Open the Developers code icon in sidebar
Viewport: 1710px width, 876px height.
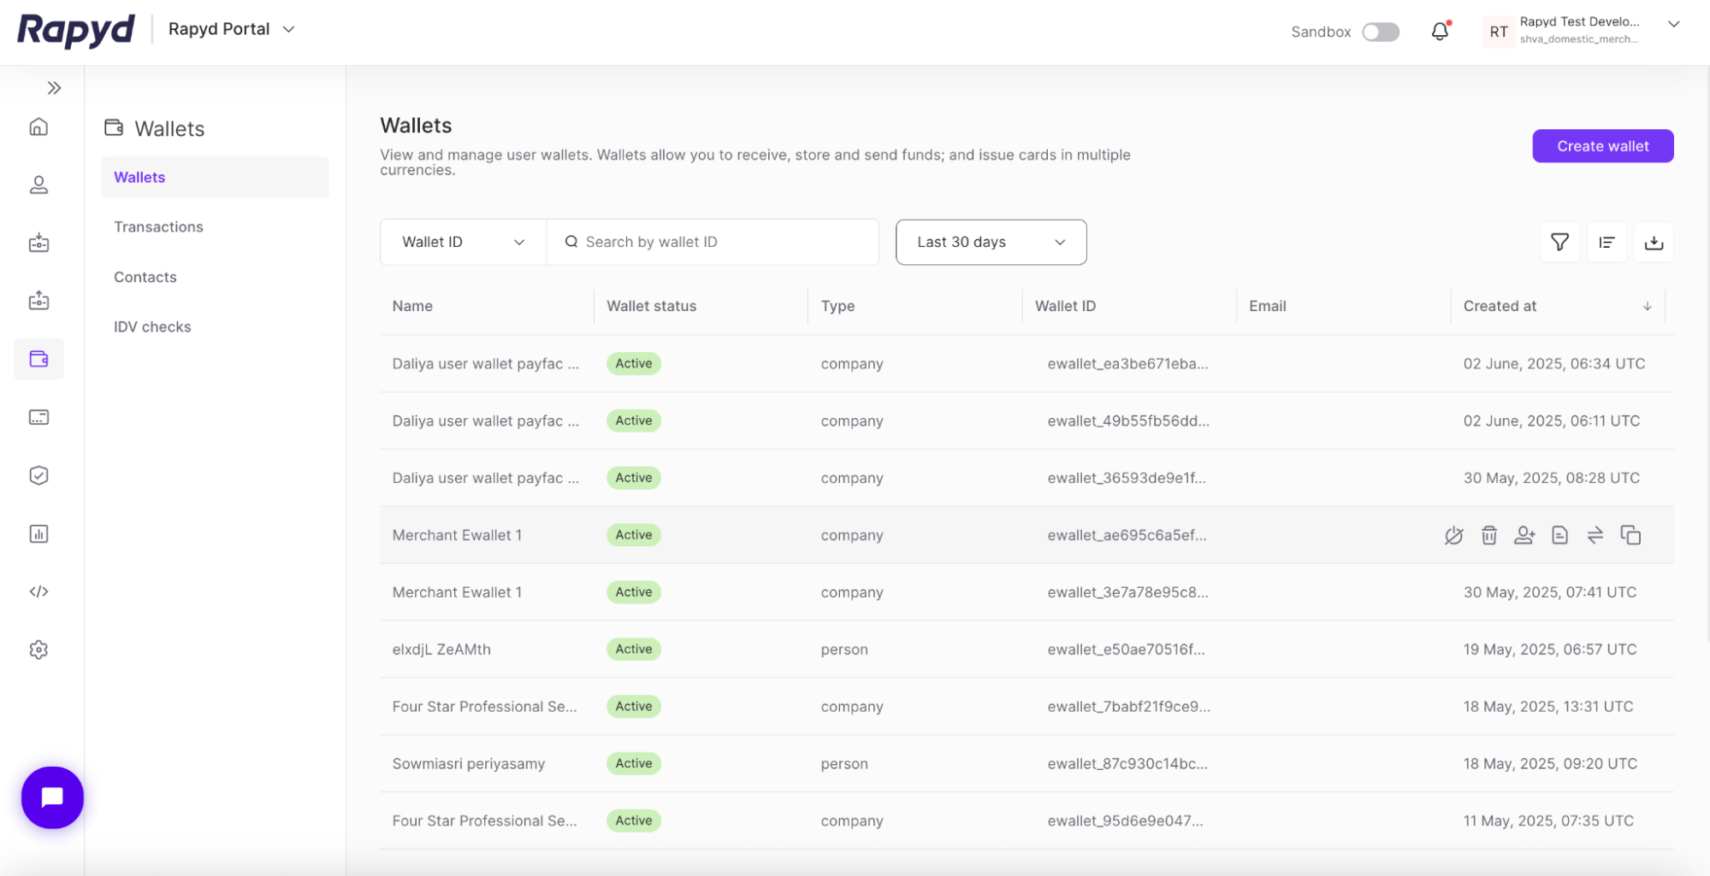pyautogui.click(x=38, y=591)
